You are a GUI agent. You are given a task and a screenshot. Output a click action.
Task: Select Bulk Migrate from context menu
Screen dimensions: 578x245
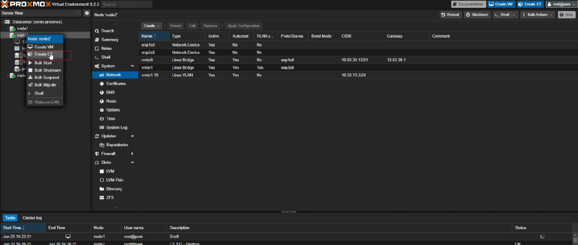click(x=45, y=85)
